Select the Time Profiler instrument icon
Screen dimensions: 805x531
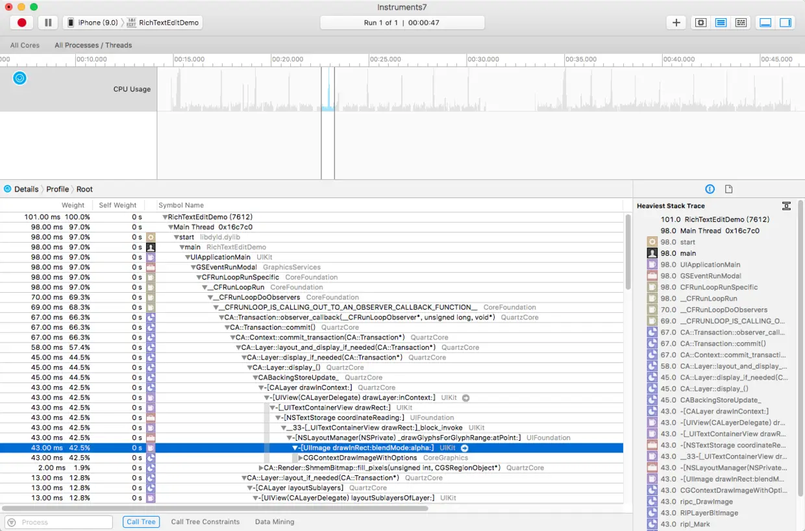tap(20, 79)
